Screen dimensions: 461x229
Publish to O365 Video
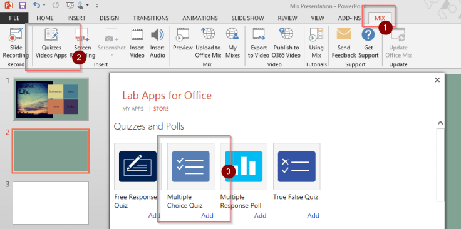(286, 43)
